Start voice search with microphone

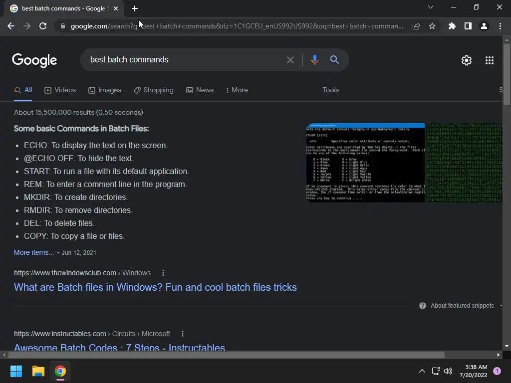click(314, 60)
